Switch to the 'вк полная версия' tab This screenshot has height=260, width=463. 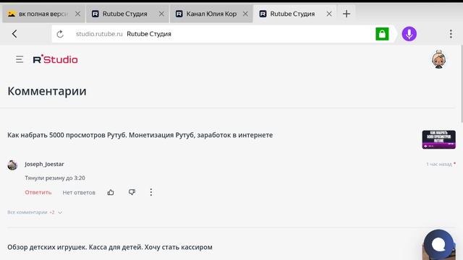click(x=43, y=14)
